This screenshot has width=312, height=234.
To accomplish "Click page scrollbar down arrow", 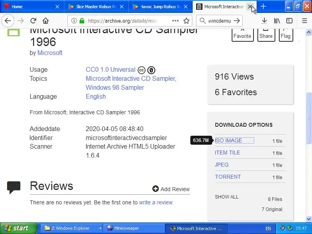I will [x=308, y=219].
